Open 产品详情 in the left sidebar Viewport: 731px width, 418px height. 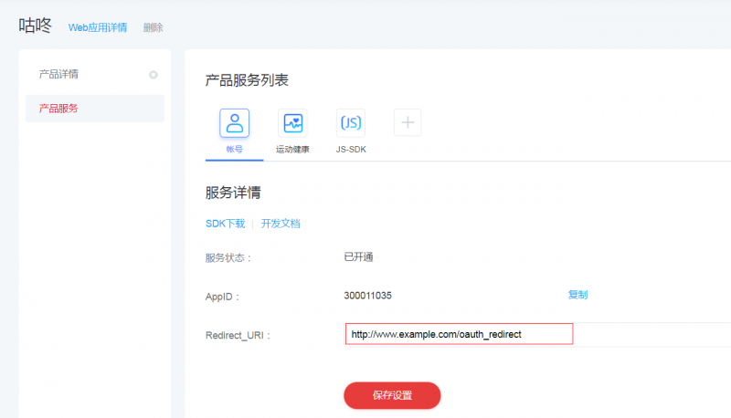coord(58,74)
